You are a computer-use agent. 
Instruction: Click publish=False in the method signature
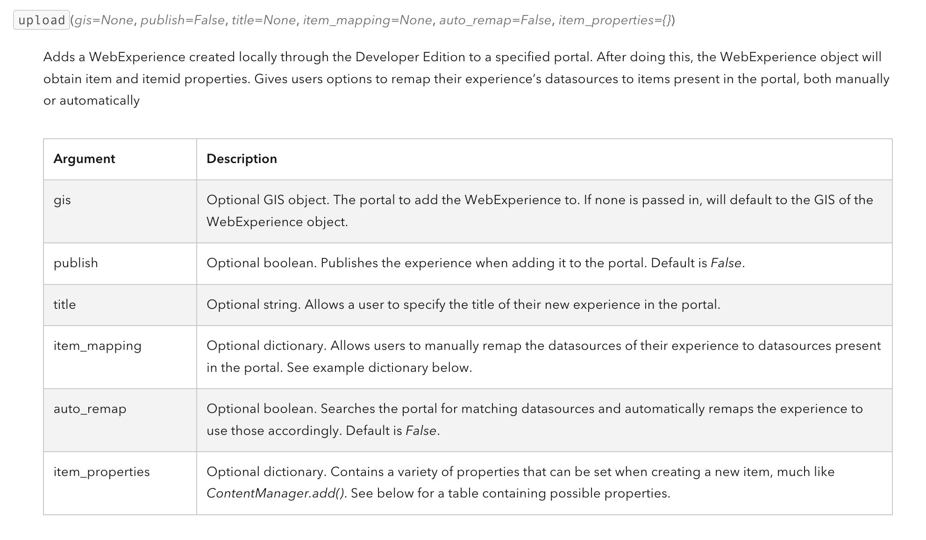coord(183,20)
